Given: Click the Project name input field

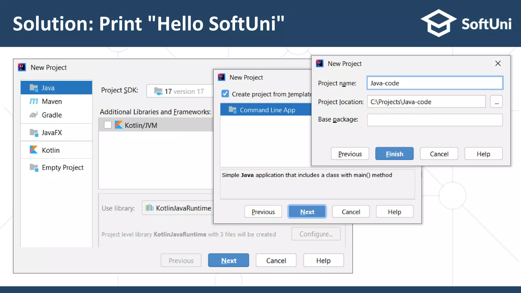Looking at the screenshot, I should coord(435,83).
